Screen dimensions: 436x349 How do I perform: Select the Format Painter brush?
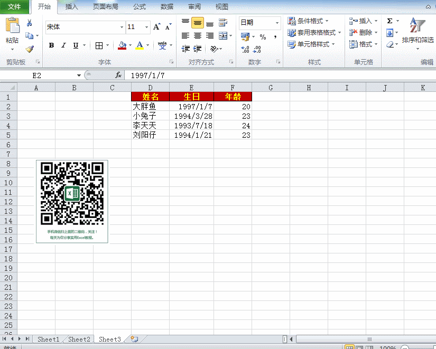30,49
